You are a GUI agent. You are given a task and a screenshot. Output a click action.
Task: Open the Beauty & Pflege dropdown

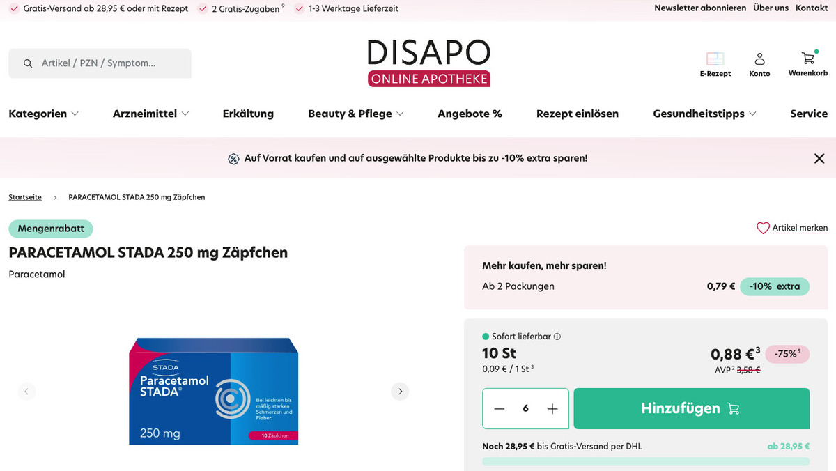(355, 114)
